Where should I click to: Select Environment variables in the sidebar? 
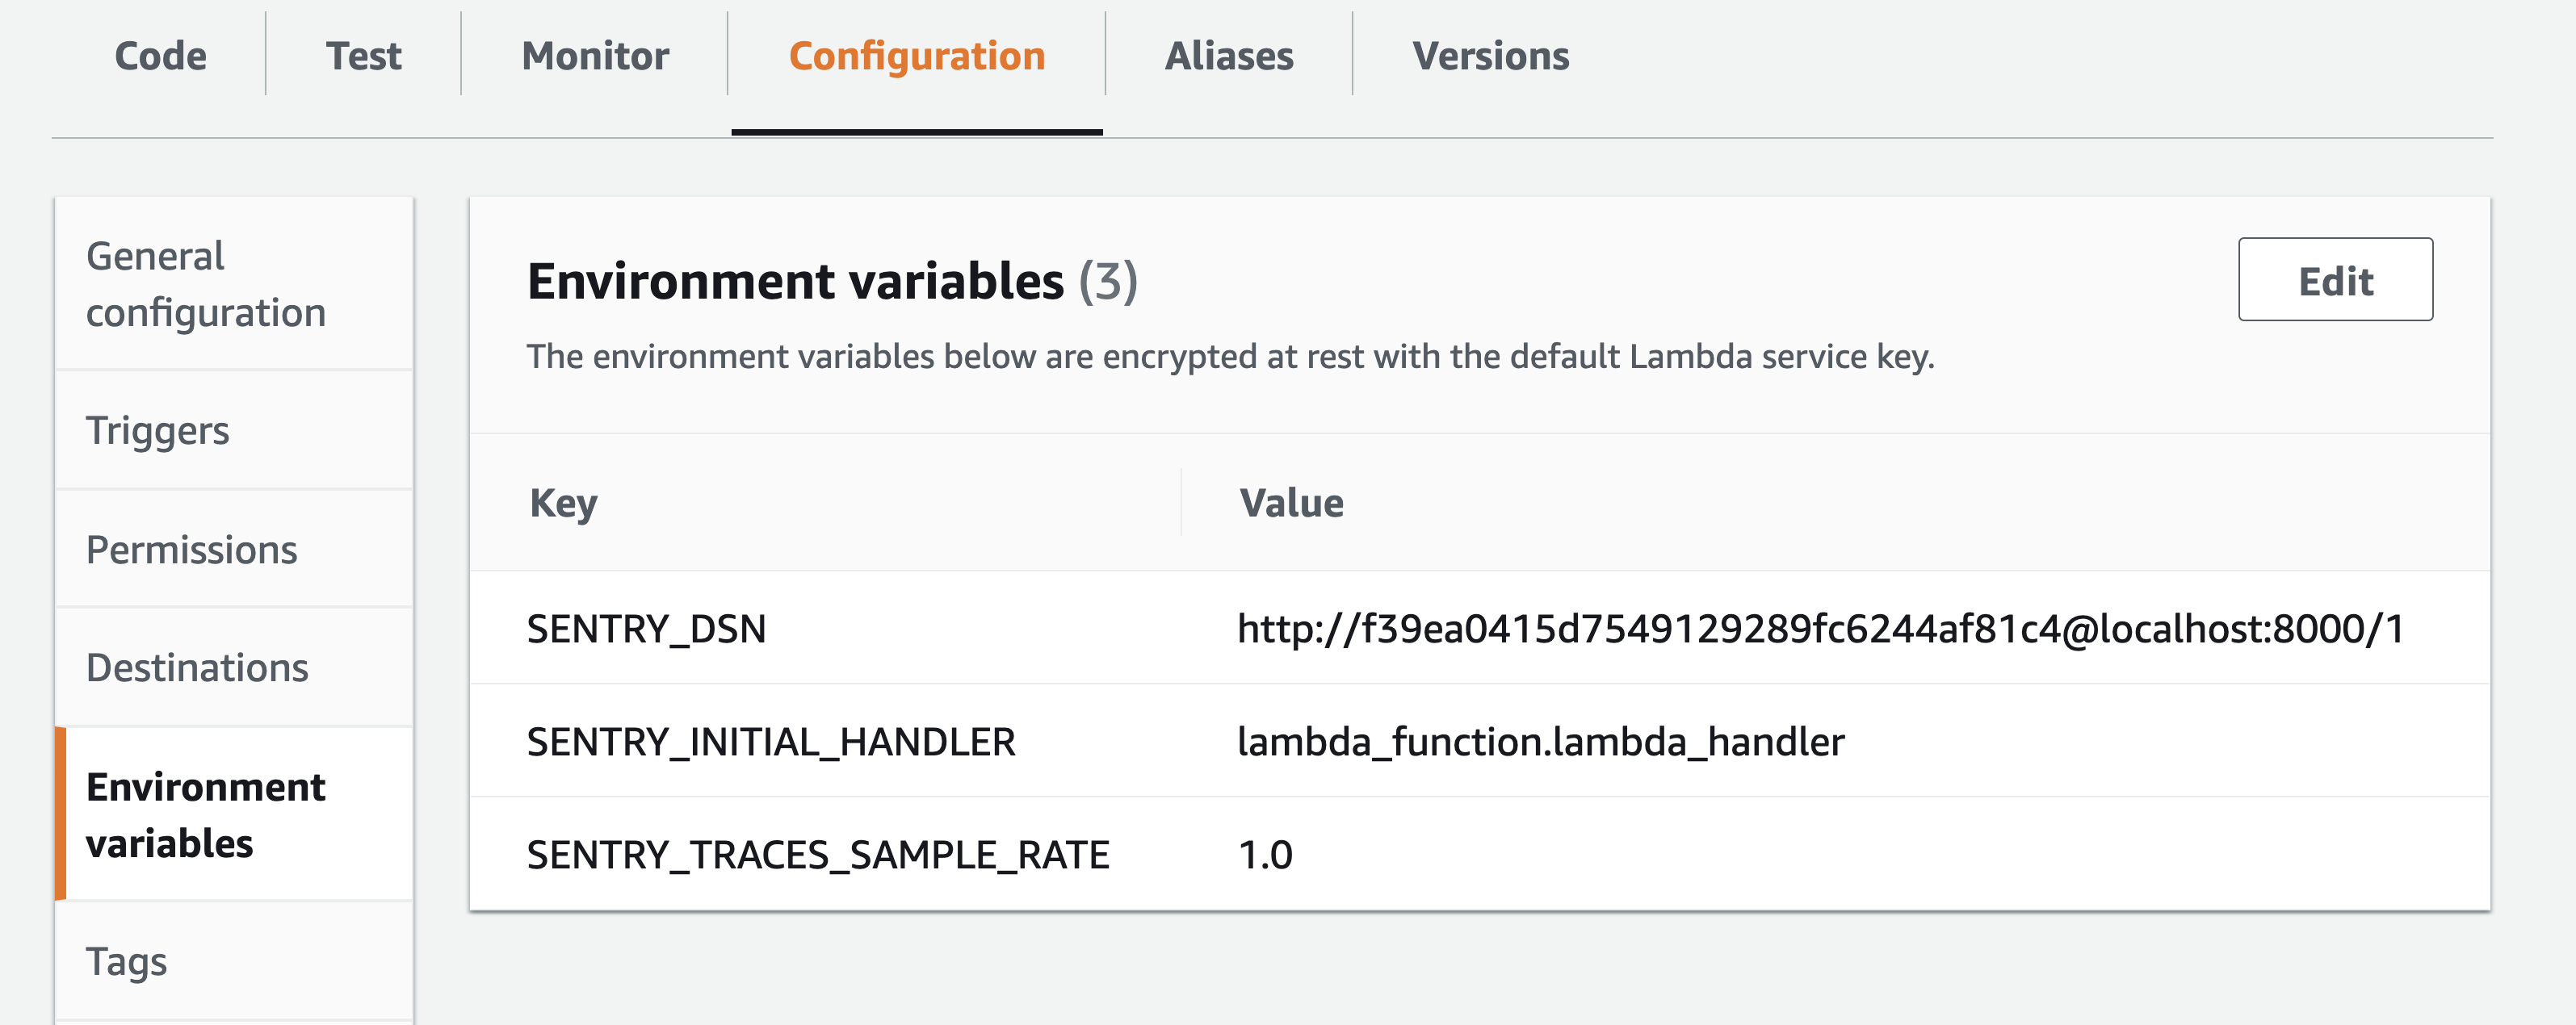point(206,814)
